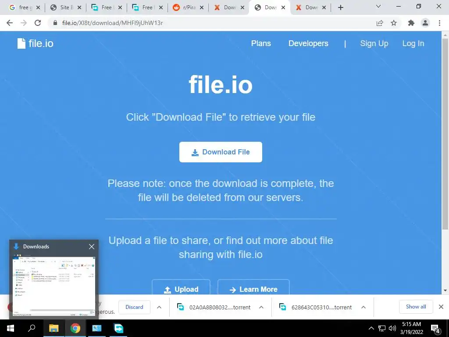Screen dimensions: 449x337
Task: Click the Sign Up link
Action: tap(374, 43)
